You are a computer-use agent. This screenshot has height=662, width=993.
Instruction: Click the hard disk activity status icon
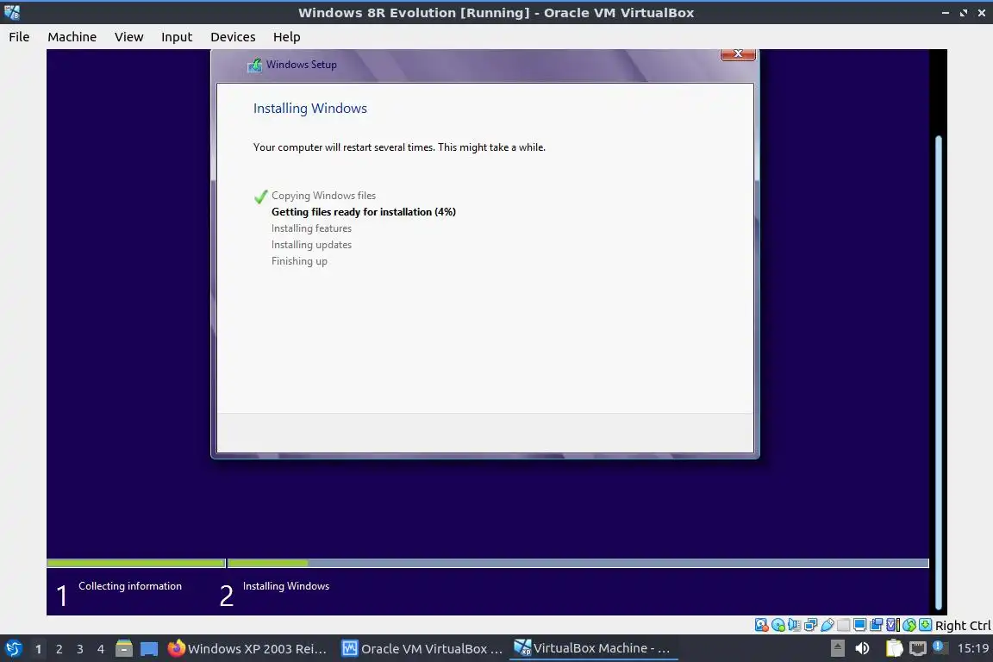(x=762, y=625)
